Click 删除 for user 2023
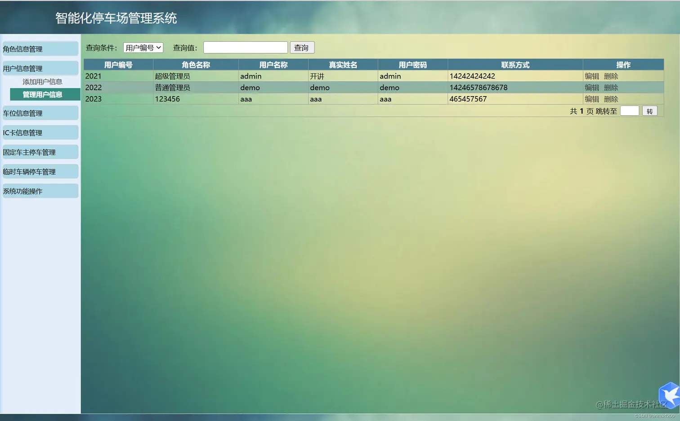680x421 pixels. (x=611, y=99)
